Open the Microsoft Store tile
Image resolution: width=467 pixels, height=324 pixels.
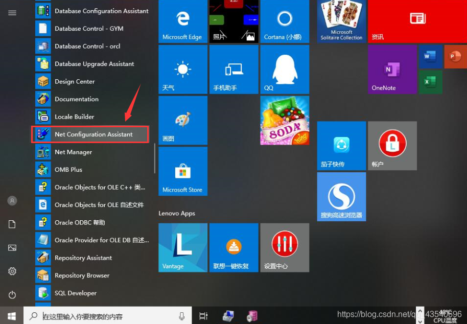[183, 171]
